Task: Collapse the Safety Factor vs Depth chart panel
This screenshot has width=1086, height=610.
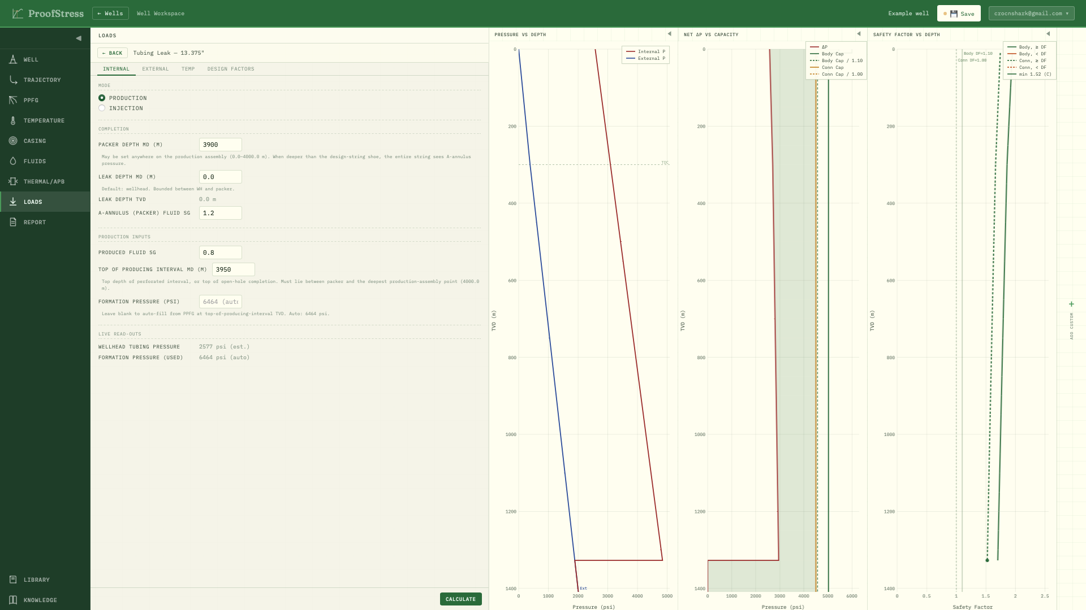Action: pyautogui.click(x=1048, y=34)
